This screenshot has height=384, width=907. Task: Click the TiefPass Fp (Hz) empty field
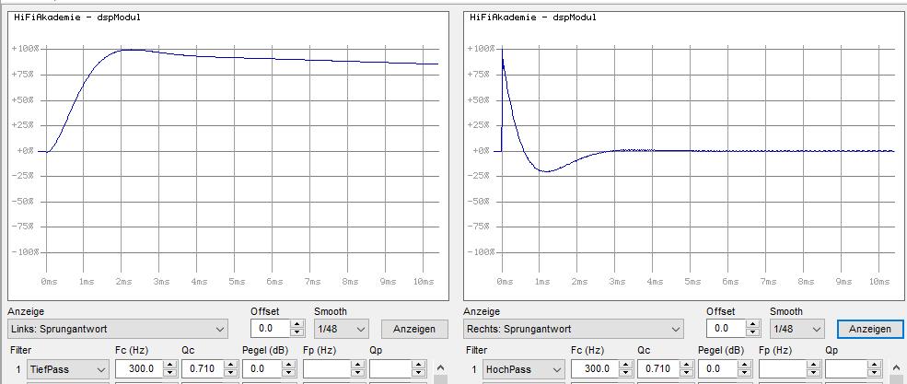click(x=327, y=369)
